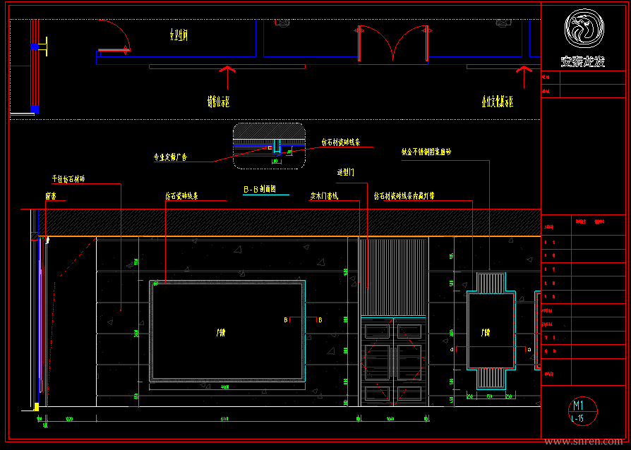631x450 pixels.
Task: Select the 仿石瓷砖线条 annotation label
Action: coord(181,196)
